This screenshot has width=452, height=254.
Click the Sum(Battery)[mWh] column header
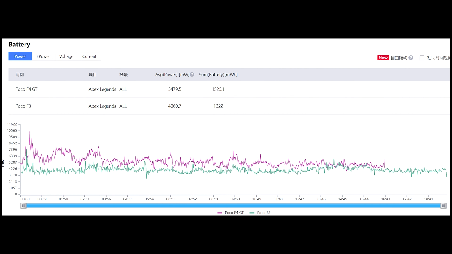(218, 75)
